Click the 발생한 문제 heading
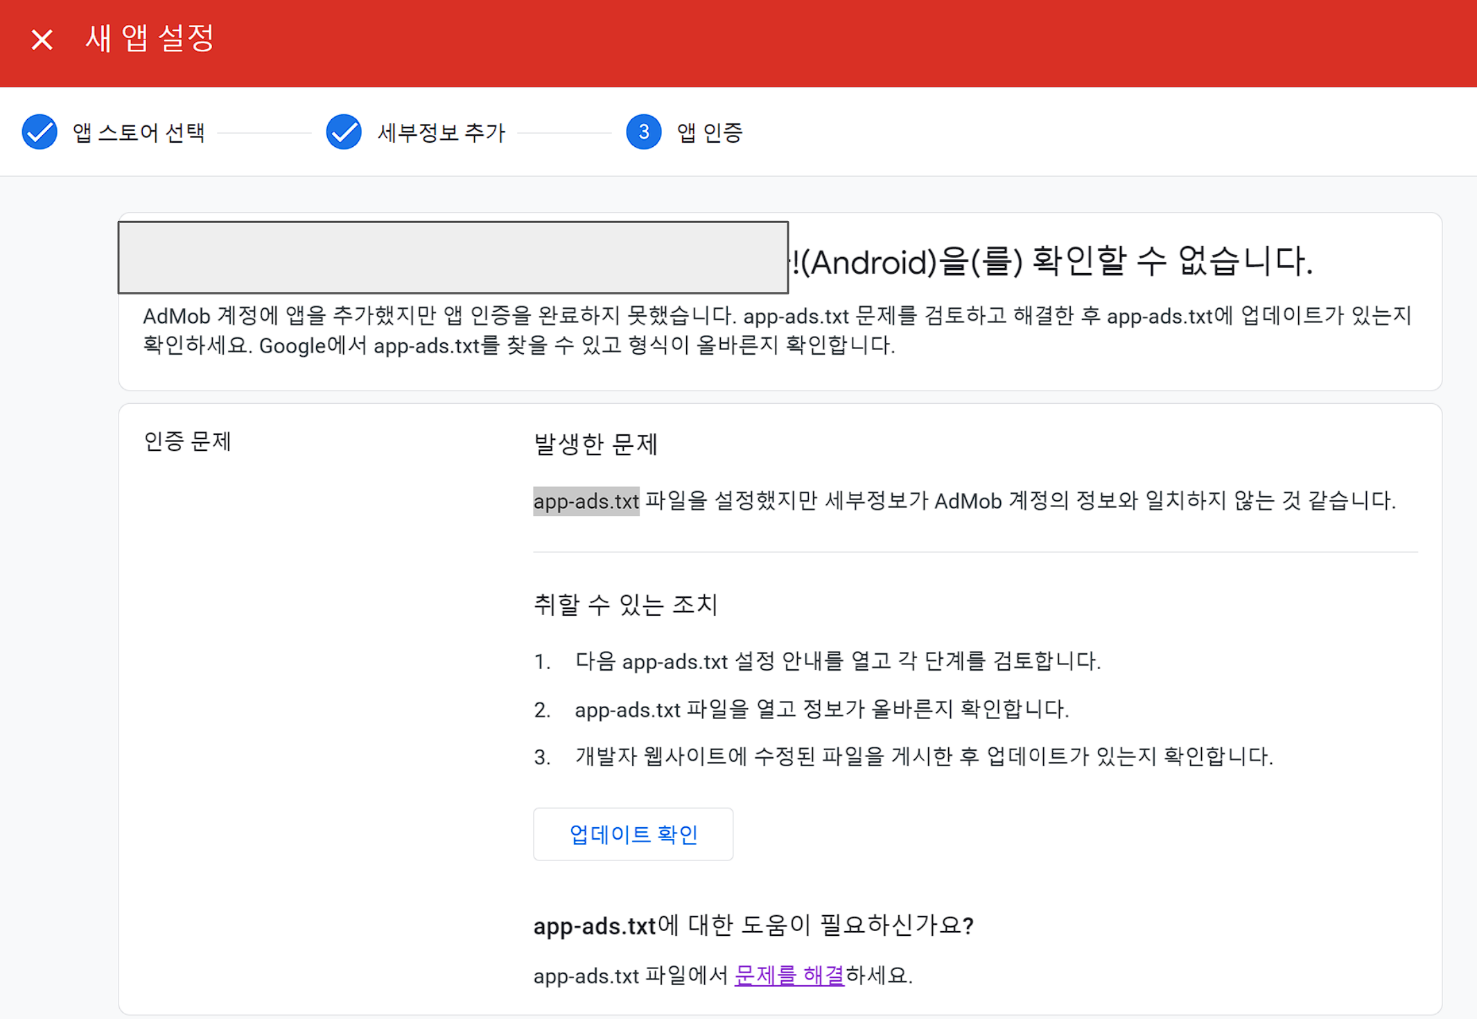 595,444
